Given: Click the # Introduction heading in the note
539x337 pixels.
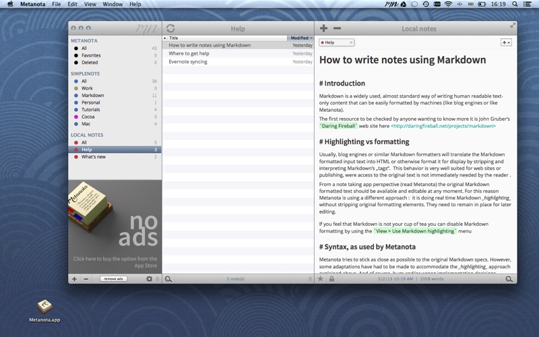Looking at the screenshot, I should pos(342,83).
